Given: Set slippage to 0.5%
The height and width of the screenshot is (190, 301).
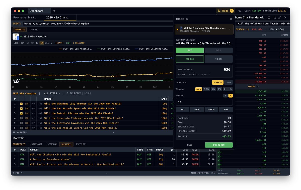Looking at the screenshot, I should pyautogui.click(x=206, y=89).
